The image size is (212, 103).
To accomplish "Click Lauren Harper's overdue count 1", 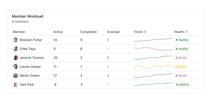I will point(108,67).
